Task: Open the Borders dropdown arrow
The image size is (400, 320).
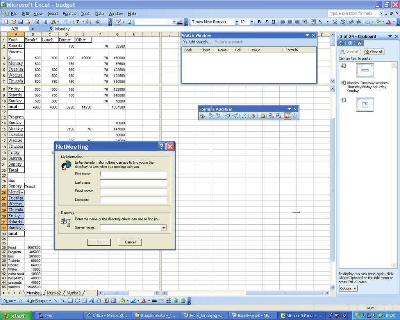Action: point(372,22)
